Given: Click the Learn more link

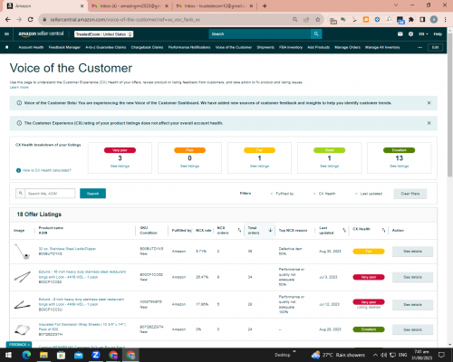Looking at the screenshot, I should coord(19,87).
